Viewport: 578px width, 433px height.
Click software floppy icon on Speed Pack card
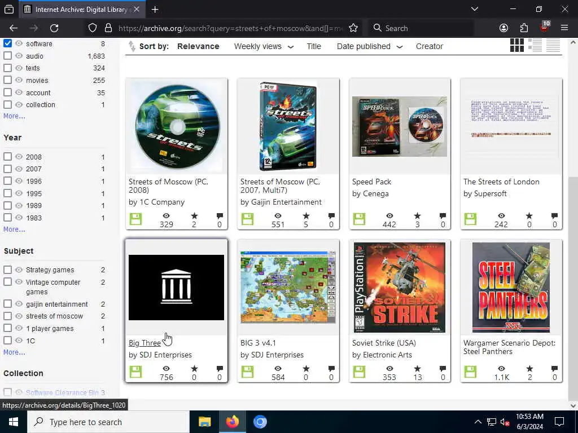pyautogui.click(x=359, y=219)
